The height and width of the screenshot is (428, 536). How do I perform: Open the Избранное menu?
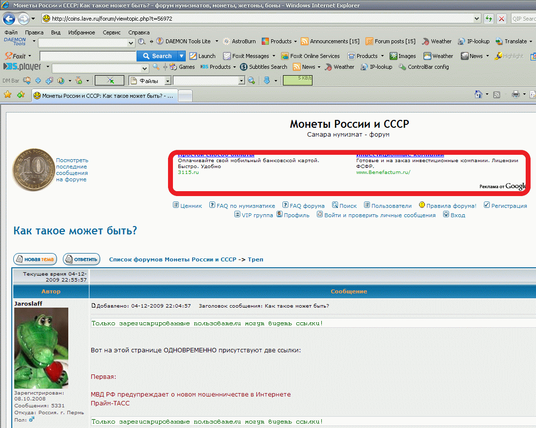click(x=82, y=32)
